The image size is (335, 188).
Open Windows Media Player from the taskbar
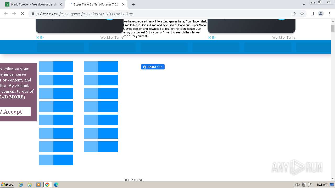coord(38,185)
